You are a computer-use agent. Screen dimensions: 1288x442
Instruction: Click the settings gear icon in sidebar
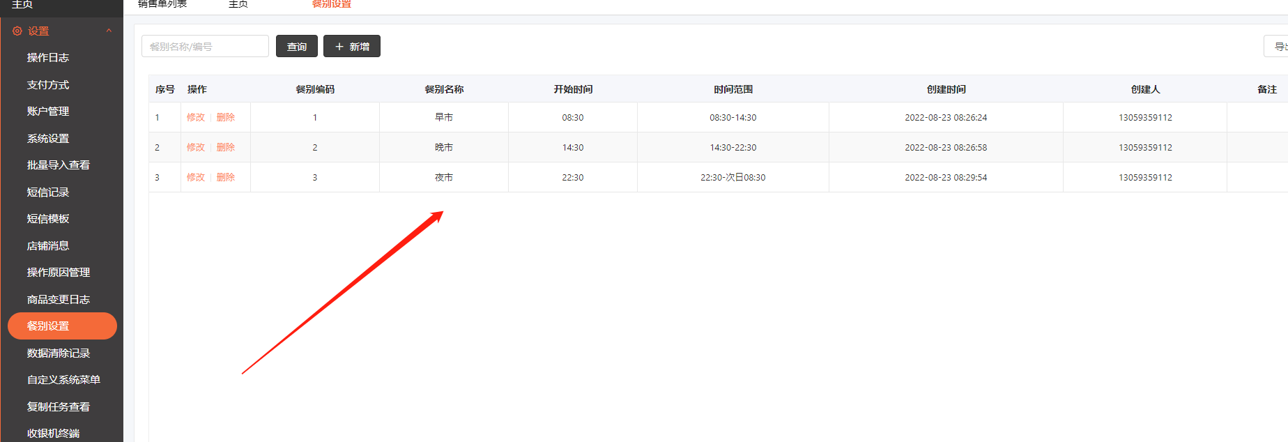(x=17, y=31)
